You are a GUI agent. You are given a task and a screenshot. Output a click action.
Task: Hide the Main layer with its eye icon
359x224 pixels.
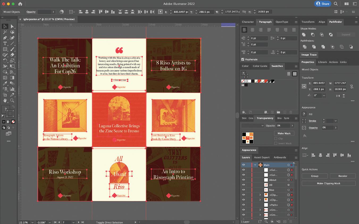243,165
